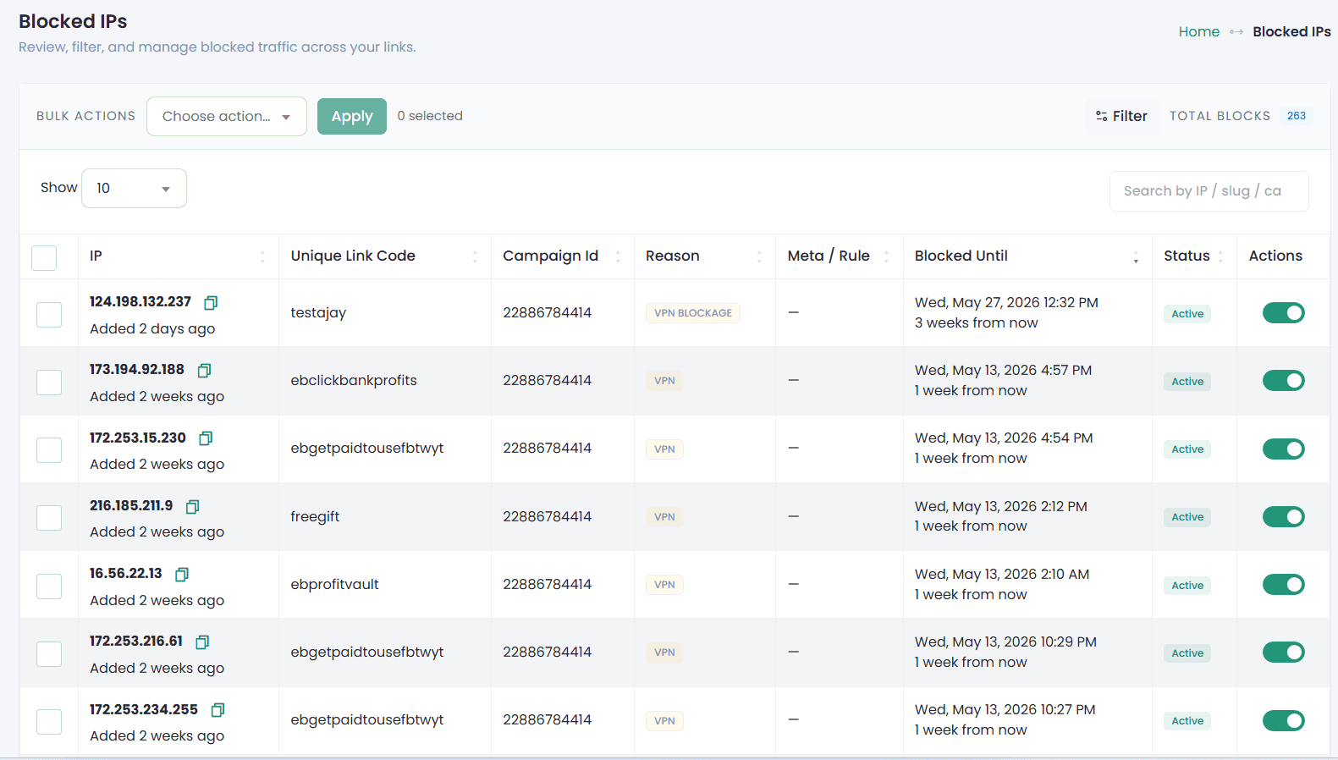Copy IP 172.253.216.61 with copy icon
Screen dimensions: 1338x760
click(x=202, y=642)
